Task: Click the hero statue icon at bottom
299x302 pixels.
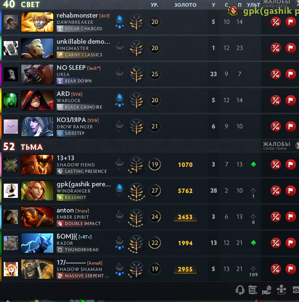Action: click(281, 290)
